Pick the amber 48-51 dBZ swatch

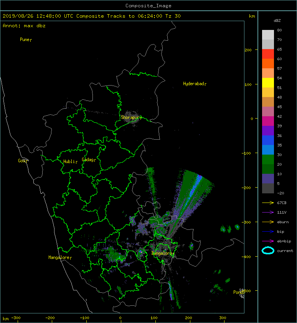pos(268,92)
